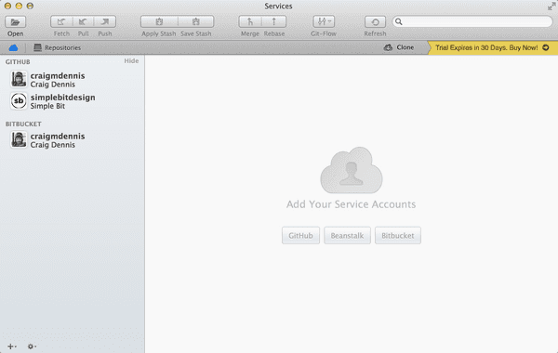The height and width of the screenshot is (353, 558).
Task: Click the Apply Stash icon
Action: pos(159,21)
